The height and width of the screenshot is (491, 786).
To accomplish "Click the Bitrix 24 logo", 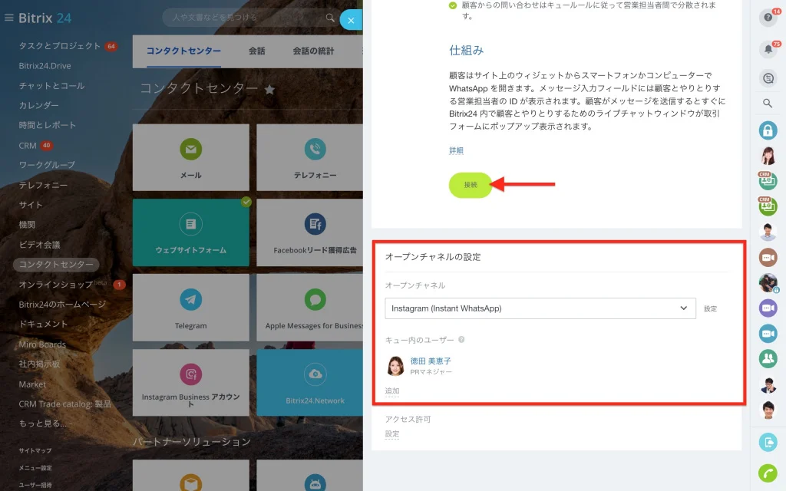I will (x=45, y=18).
